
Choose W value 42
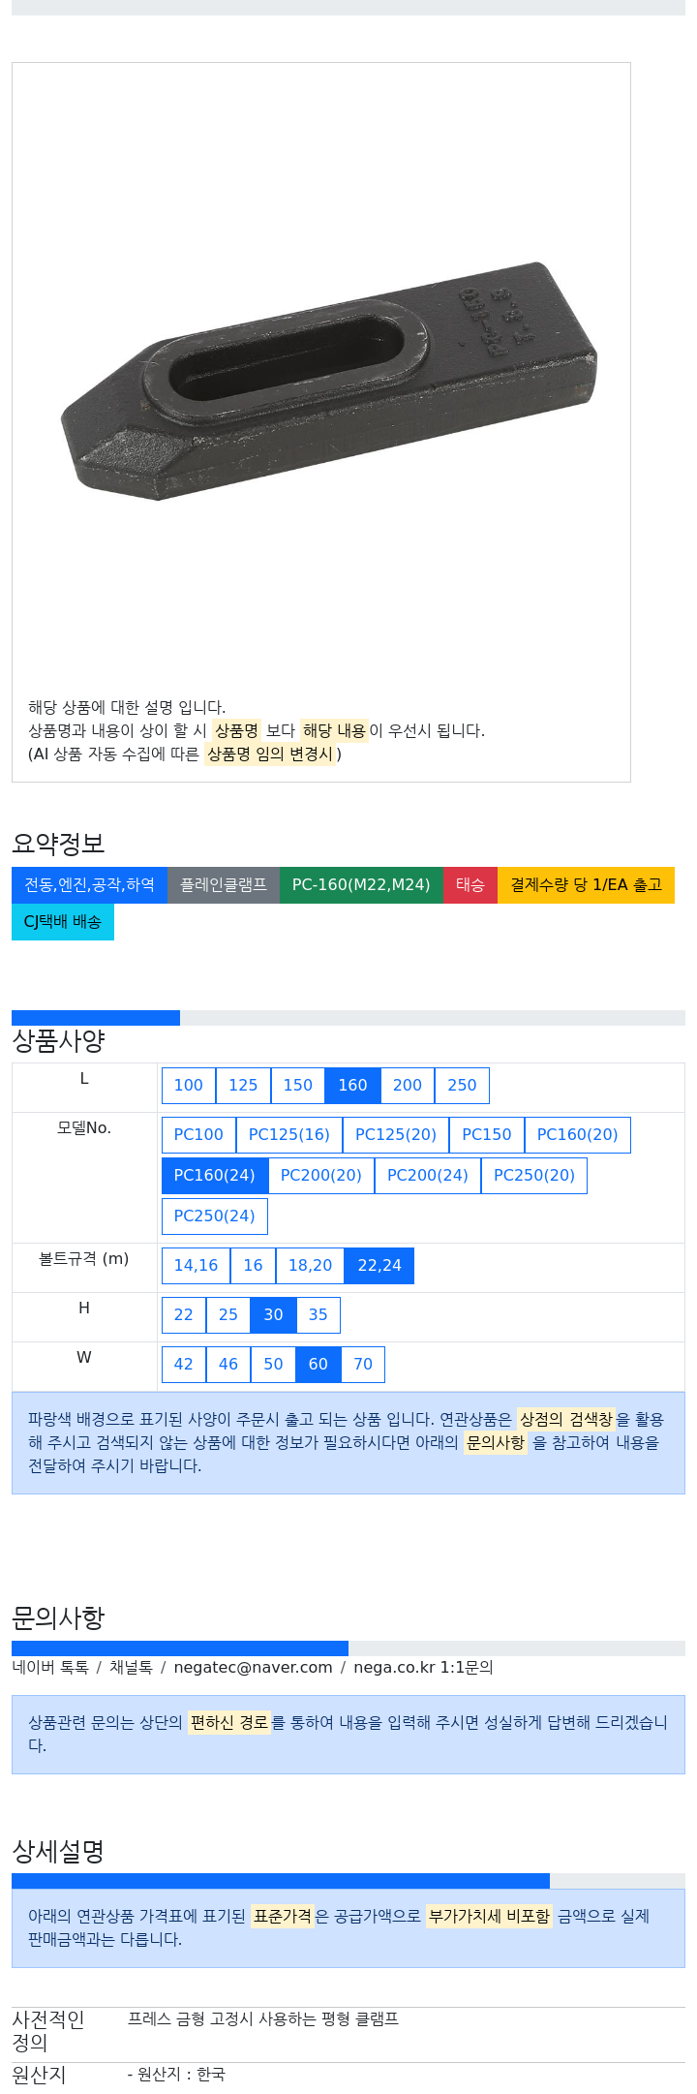coord(184,1365)
